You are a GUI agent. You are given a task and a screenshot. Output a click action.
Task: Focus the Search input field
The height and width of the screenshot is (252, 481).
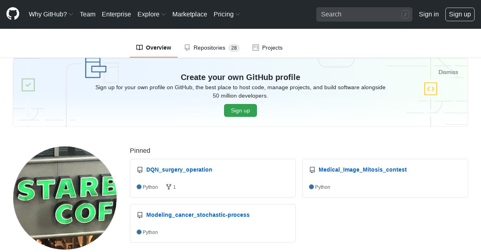(359, 14)
